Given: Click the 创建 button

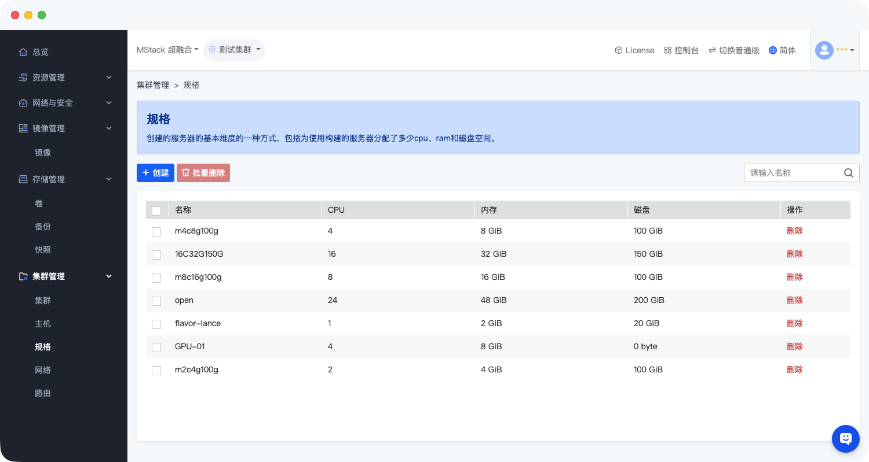Looking at the screenshot, I should (x=155, y=173).
